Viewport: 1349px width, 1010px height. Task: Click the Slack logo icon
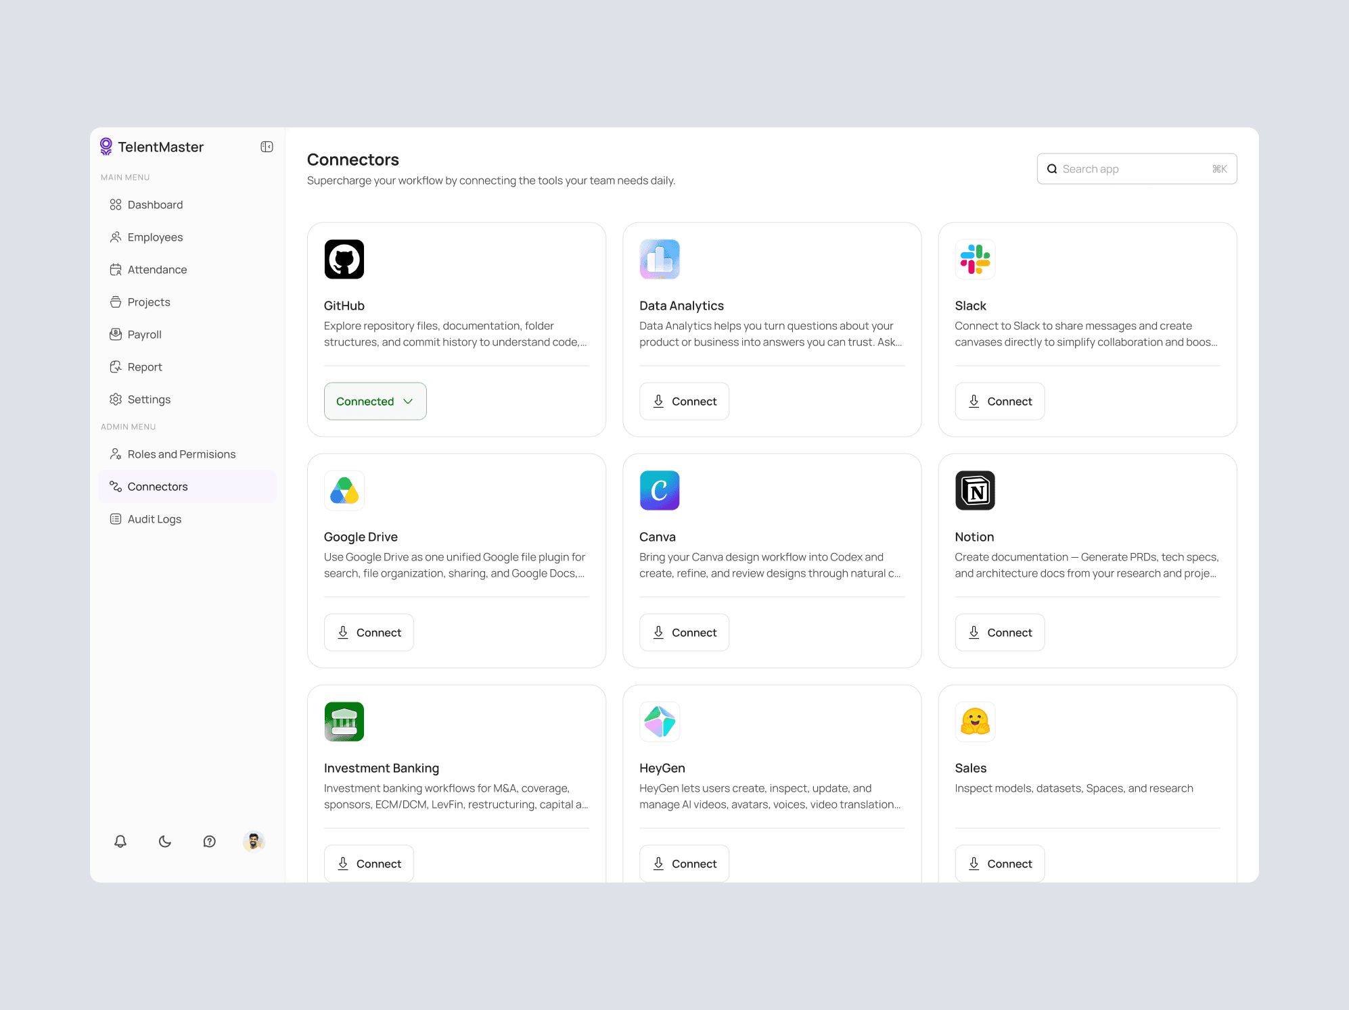tap(975, 259)
